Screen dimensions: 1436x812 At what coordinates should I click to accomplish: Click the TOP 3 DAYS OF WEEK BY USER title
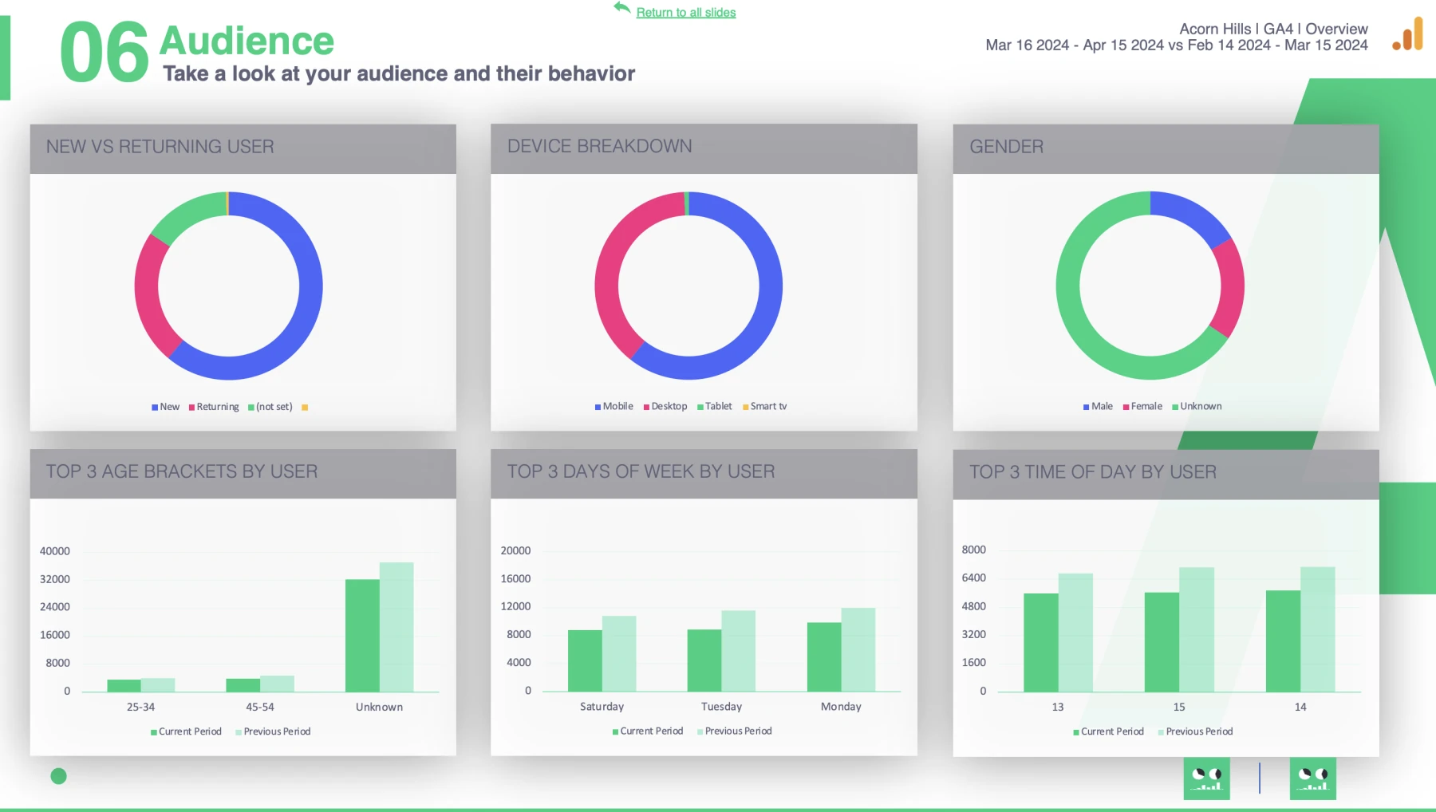click(x=641, y=471)
